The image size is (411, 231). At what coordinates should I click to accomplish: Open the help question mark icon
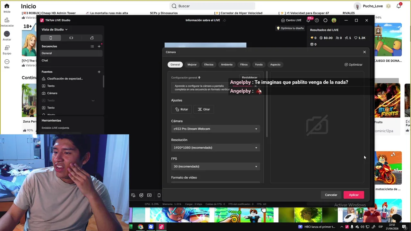click(x=317, y=20)
